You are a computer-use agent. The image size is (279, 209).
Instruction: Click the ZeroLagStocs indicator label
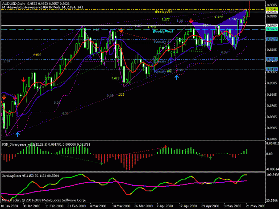[31, 176]
